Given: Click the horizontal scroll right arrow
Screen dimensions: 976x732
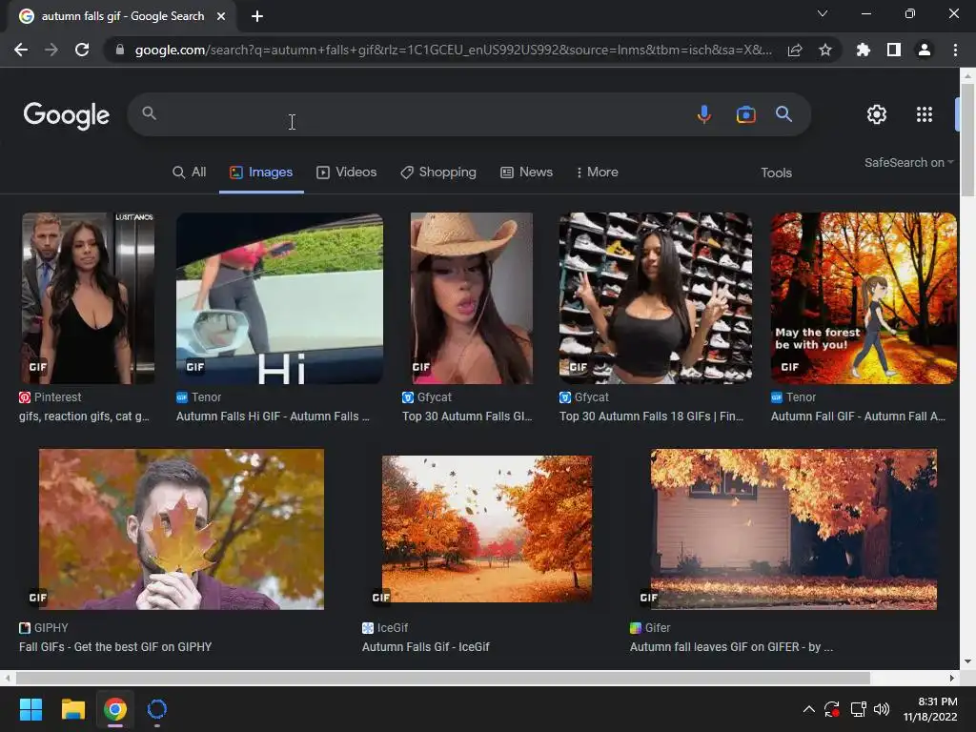Looking at the screenshot, I should coord(952,678).
